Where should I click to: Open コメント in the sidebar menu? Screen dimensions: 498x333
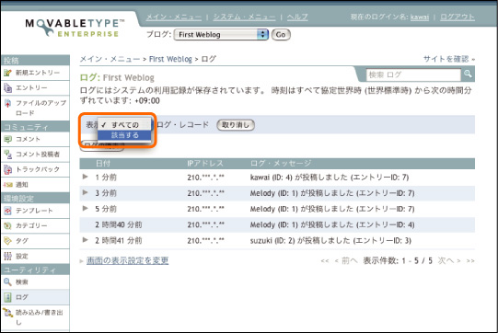pos(28,139)
